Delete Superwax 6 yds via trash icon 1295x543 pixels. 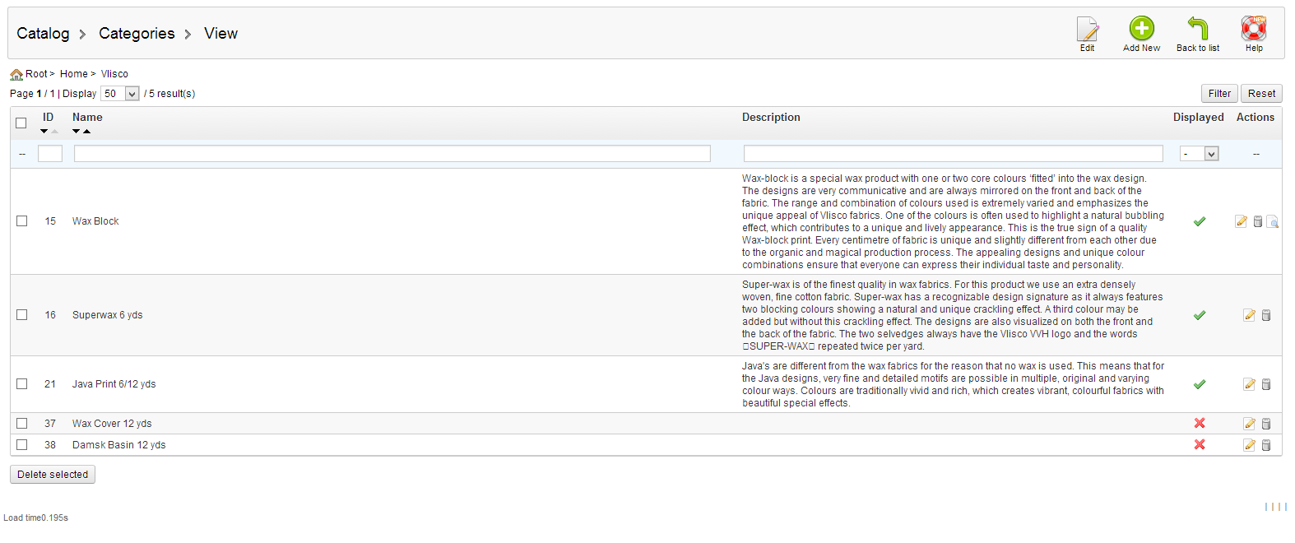point(1266,315)
